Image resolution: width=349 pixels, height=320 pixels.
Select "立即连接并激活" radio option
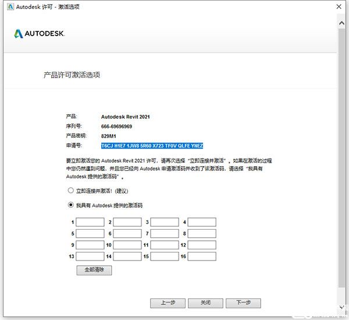click(x=71, y=191)
